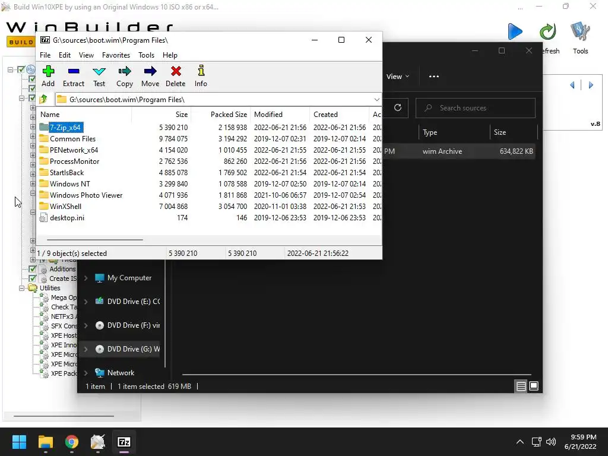Open the 7-Zip Tools menu
The image size is (608, 456).
(146, 55)
